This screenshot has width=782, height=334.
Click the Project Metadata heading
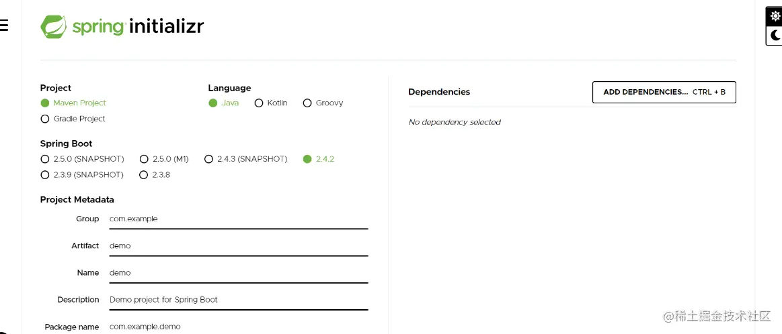77,200
